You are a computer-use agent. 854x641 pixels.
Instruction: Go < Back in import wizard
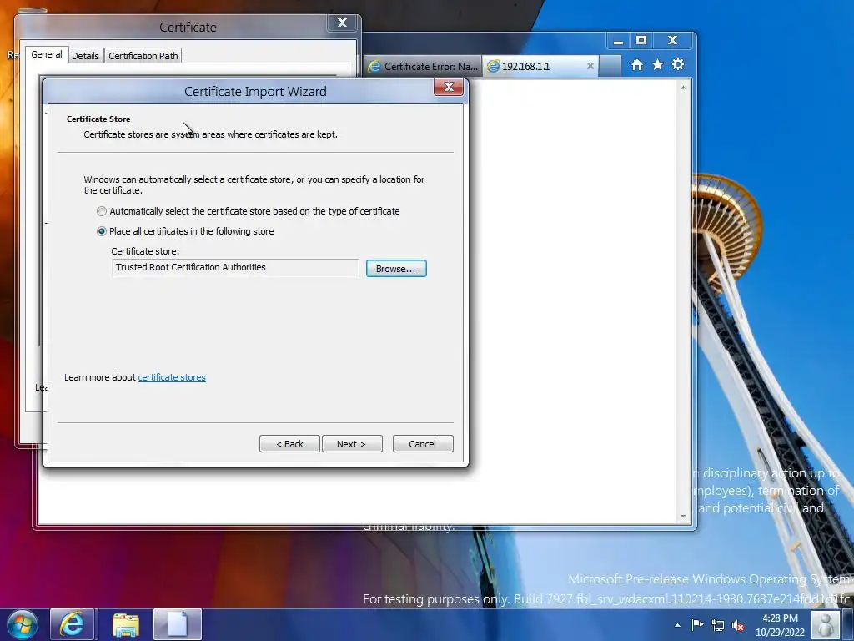[289, 444]
